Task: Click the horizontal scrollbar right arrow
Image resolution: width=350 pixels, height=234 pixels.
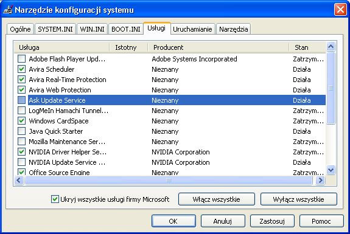Action: [x=320, y=181]
